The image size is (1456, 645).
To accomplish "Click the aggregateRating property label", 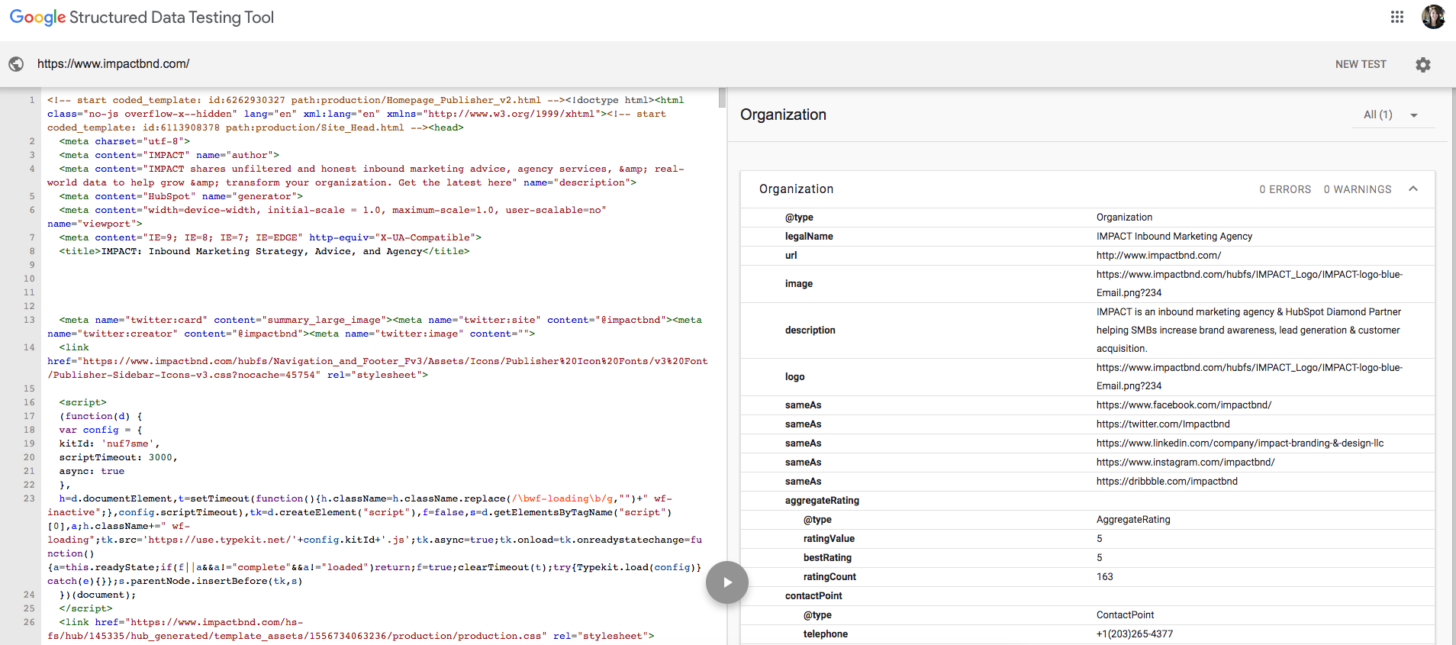I will 822,501.
